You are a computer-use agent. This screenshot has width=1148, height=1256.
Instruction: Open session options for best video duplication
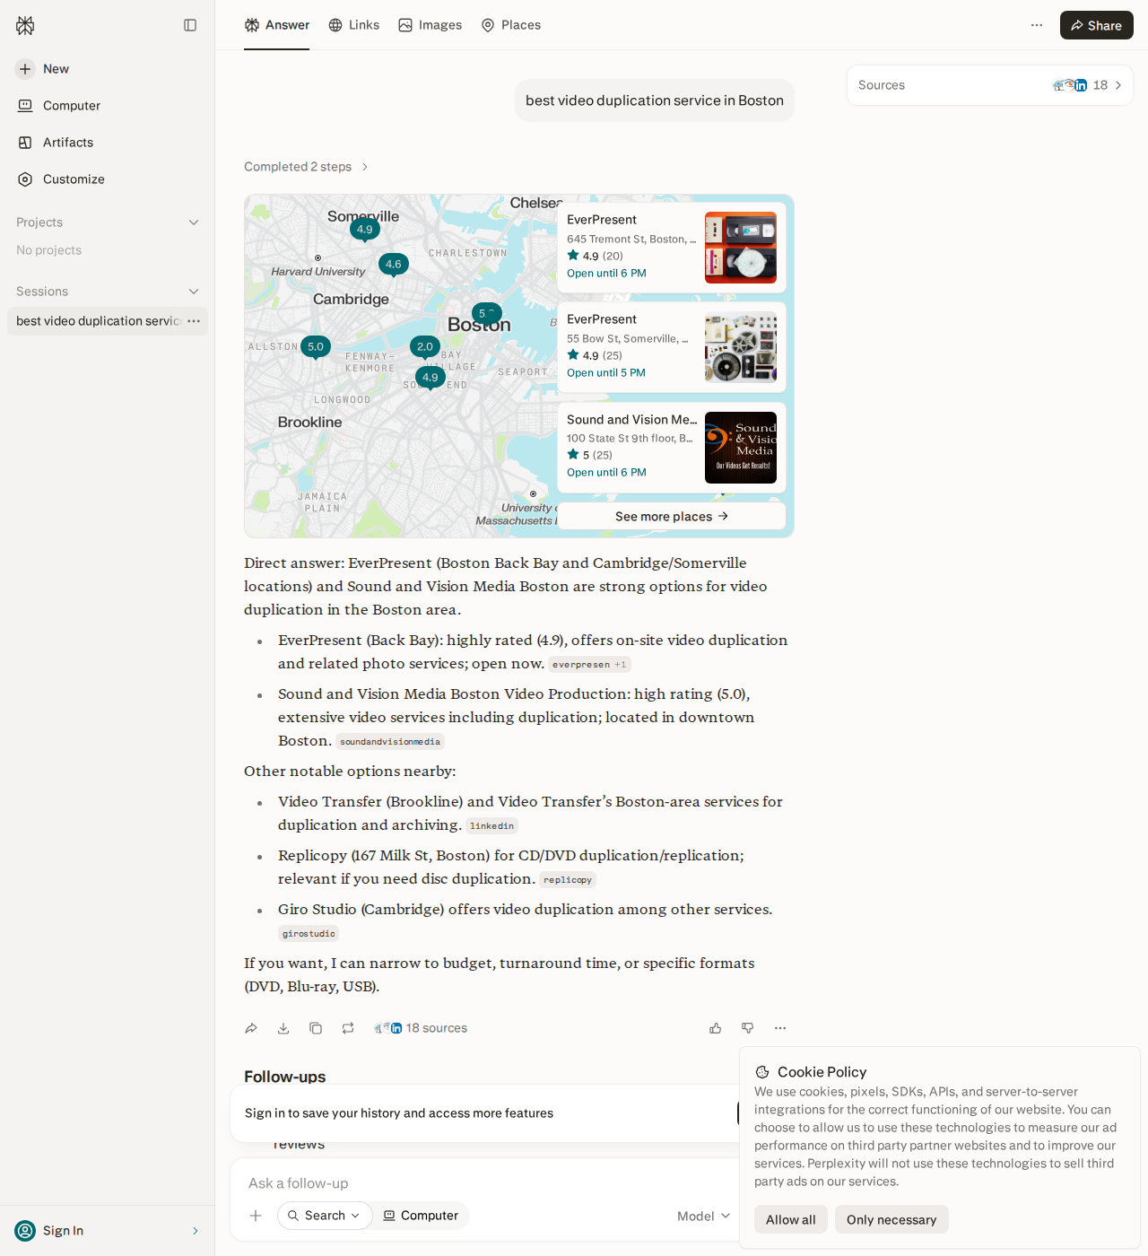pyautogui.click(x=194, y=321)
